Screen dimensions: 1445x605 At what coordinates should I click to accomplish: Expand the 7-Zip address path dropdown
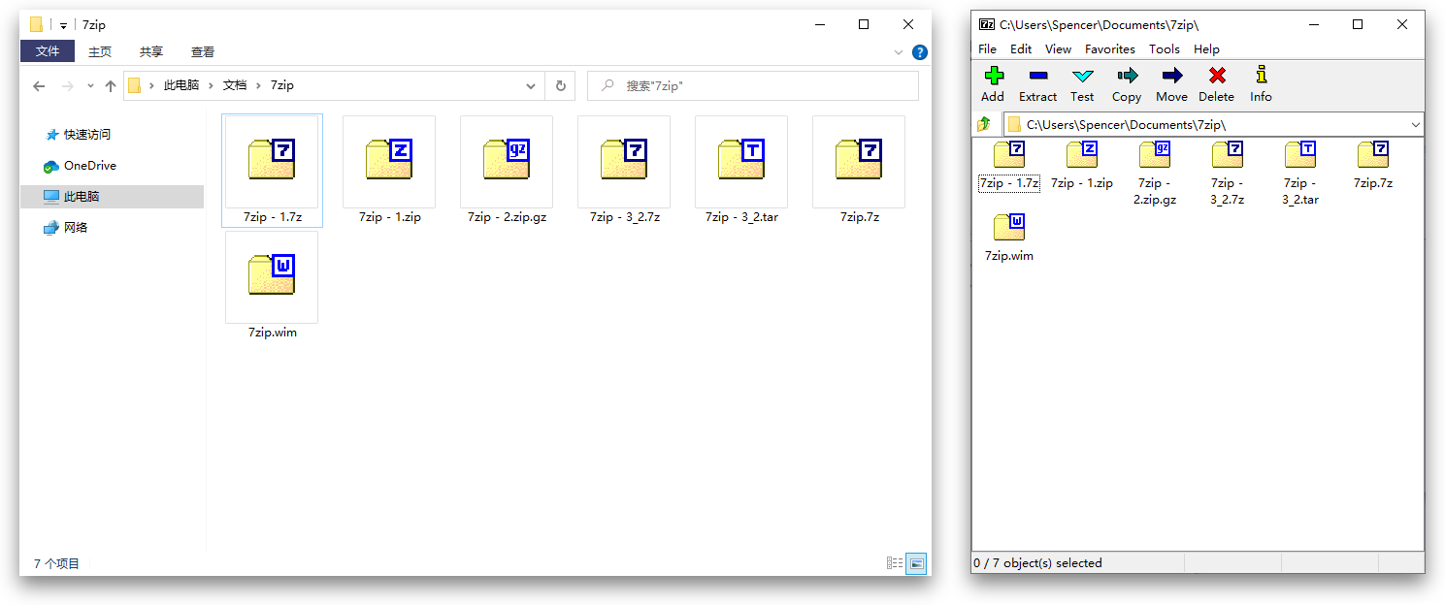[1415, 124]
